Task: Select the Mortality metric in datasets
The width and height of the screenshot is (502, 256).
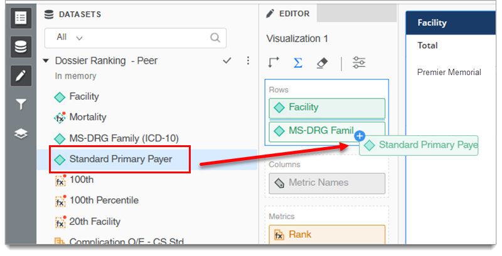Action: tap(87, 117)
